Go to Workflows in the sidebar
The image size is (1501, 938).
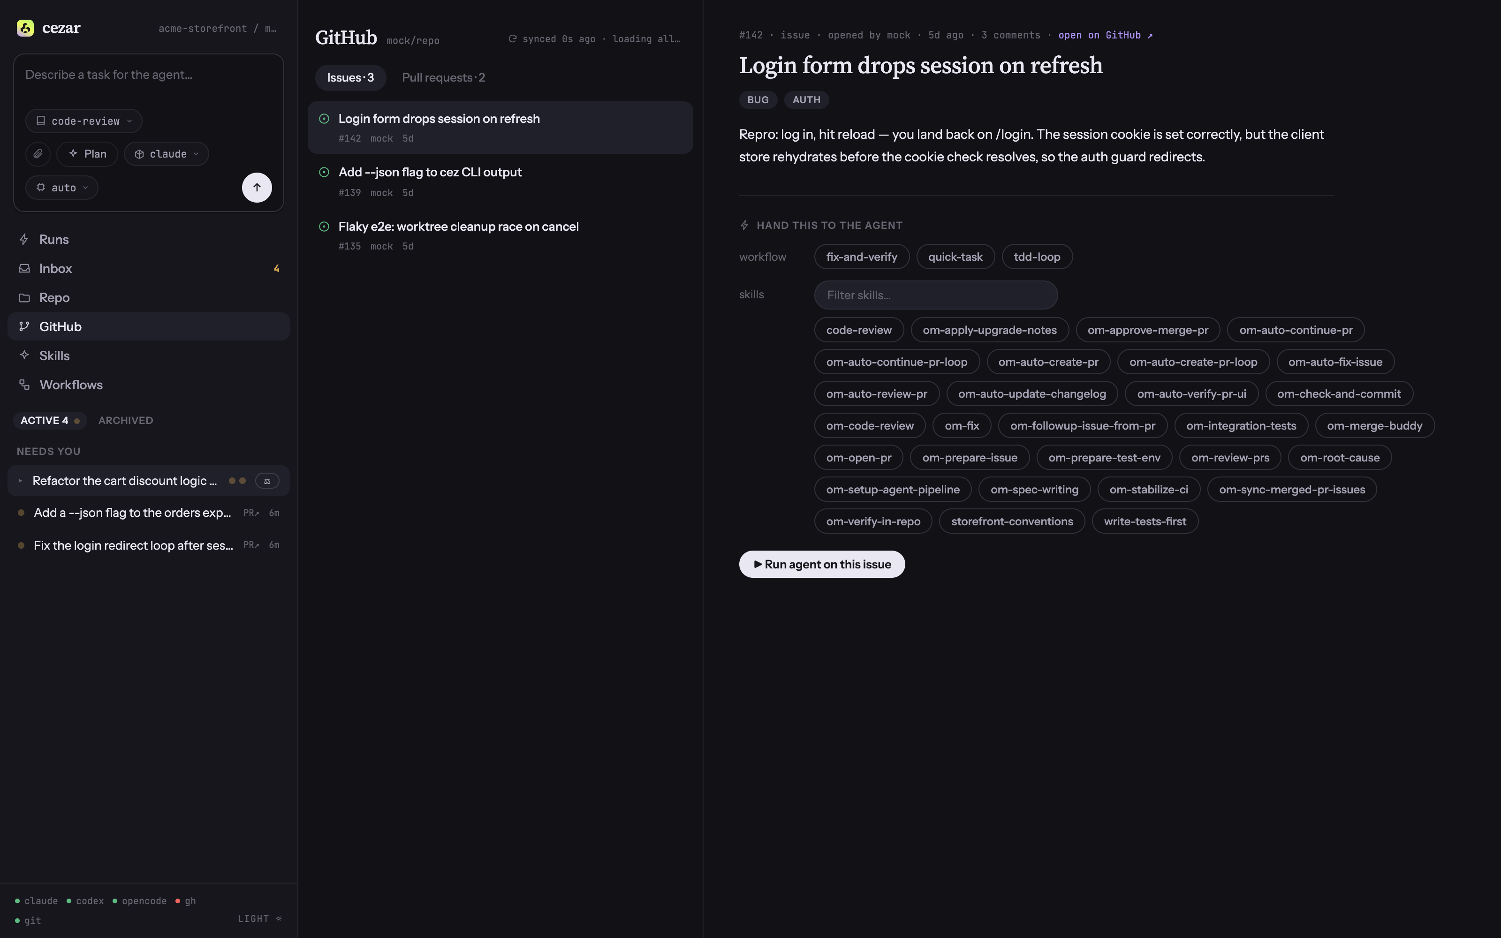tap(148, 385)
